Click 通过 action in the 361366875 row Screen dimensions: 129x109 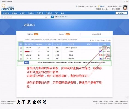coord(104,59)
